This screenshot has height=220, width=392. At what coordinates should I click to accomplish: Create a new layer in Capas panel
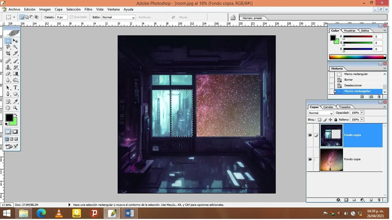pyautogui.click(x=371, y=200)
